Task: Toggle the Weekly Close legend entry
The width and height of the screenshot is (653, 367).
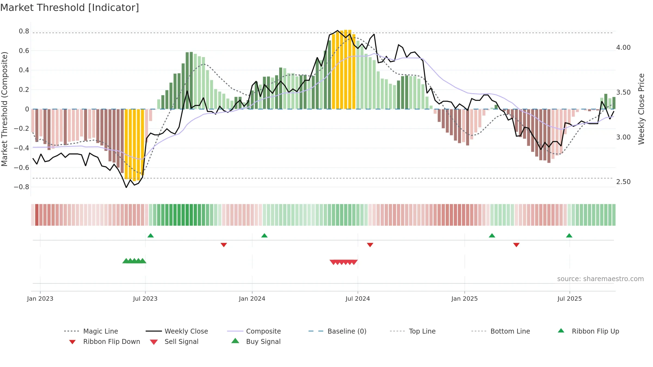Action: coord(177,331)
